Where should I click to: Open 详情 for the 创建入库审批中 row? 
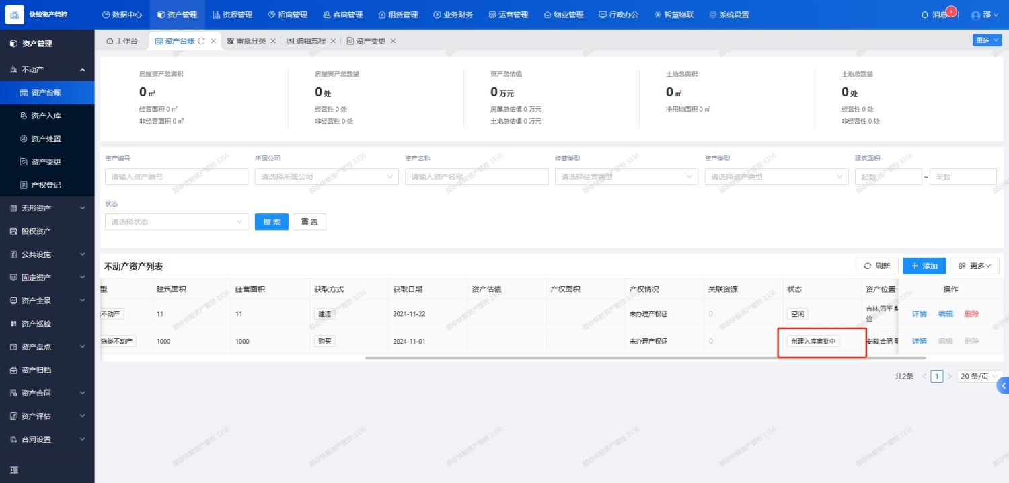919,341
